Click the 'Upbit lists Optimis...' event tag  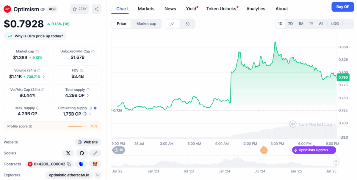314,150
